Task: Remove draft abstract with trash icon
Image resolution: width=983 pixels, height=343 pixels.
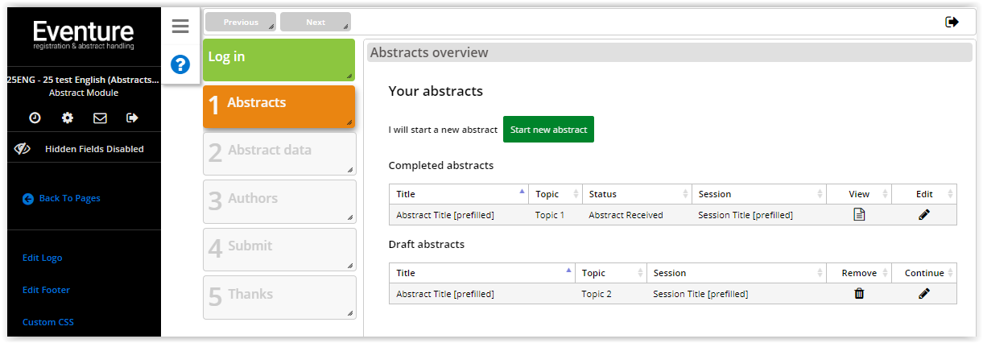Action: pos(859,294)
